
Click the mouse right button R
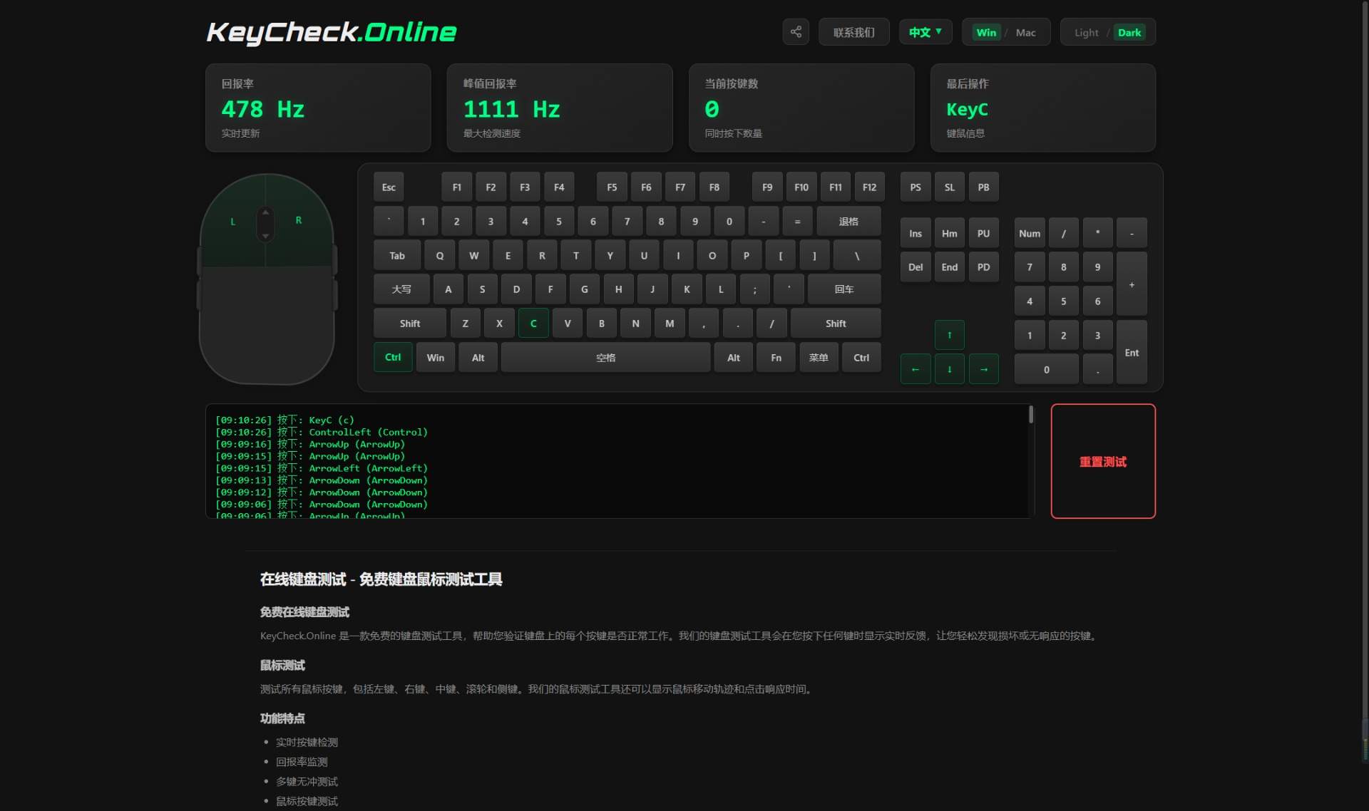point(299,220)
